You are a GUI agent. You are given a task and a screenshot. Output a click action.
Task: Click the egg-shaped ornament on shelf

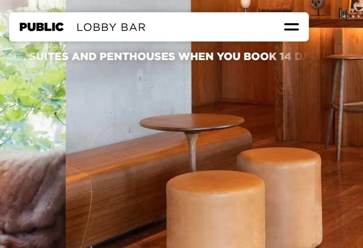point(245,5)
